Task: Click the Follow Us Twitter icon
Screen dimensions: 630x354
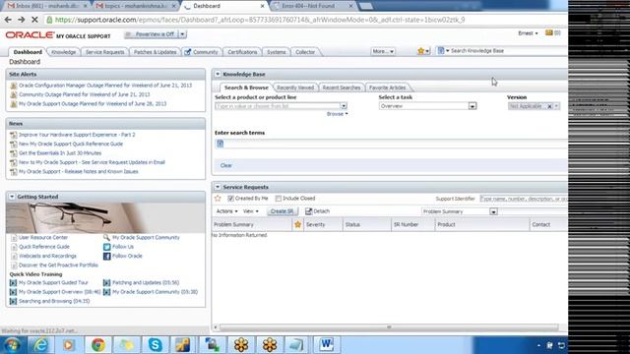Action: coord(107,247)
